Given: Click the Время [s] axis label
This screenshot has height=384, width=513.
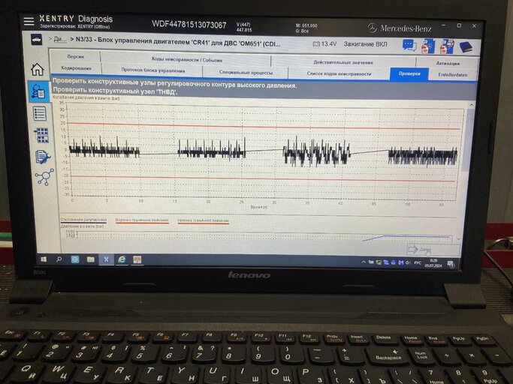Looking at the screenshot, I should point(259,207).
